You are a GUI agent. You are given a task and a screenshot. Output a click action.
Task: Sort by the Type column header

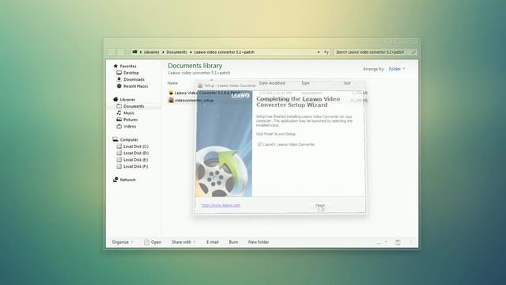pyautogui.click(x=305, y=83)
